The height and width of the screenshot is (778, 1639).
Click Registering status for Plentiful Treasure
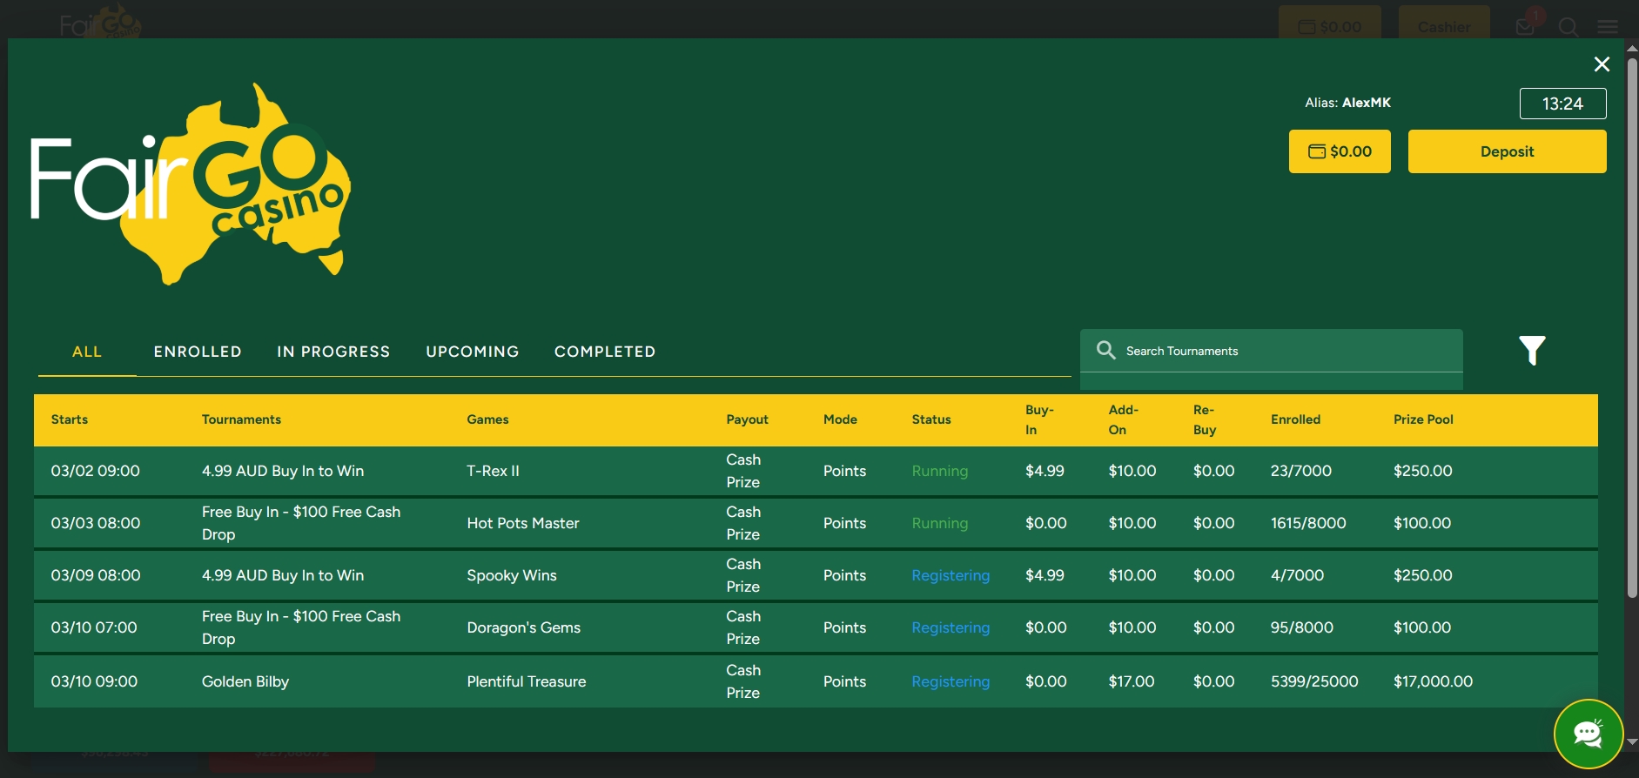pyautogui.click(x=950, y=681)
